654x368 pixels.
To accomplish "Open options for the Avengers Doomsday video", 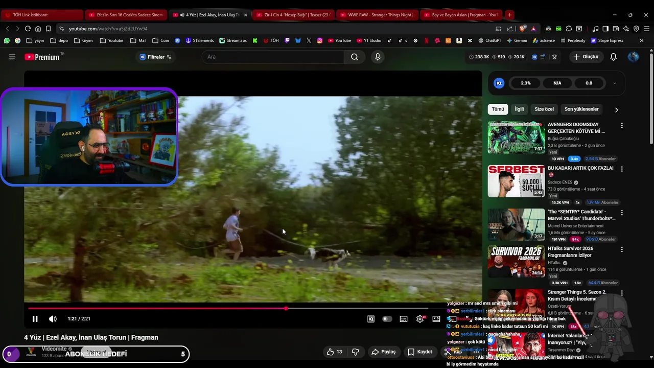I will (x=622, y=125).
